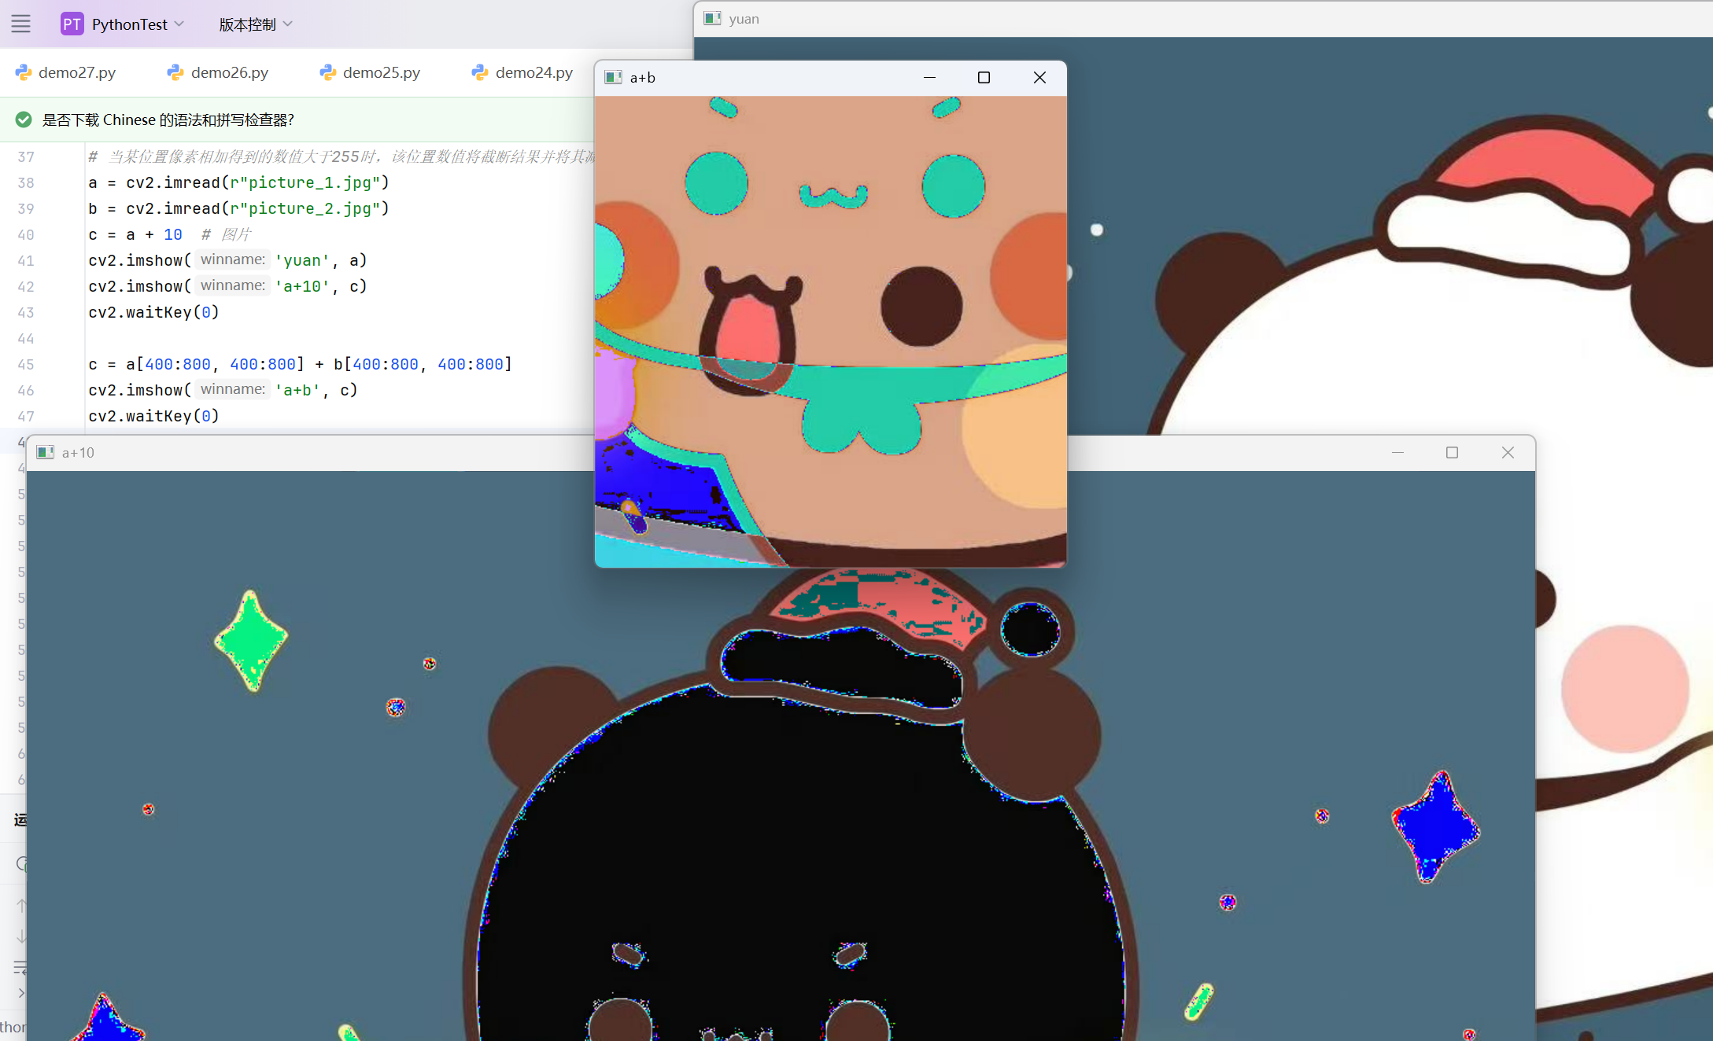The image size is (1713, 1041).
Task: Click the yuan window title icon
Action: tap(712, 18)
